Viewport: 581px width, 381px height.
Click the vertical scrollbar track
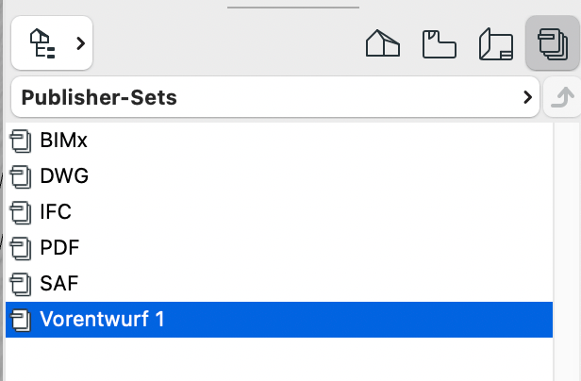point(567,252)
